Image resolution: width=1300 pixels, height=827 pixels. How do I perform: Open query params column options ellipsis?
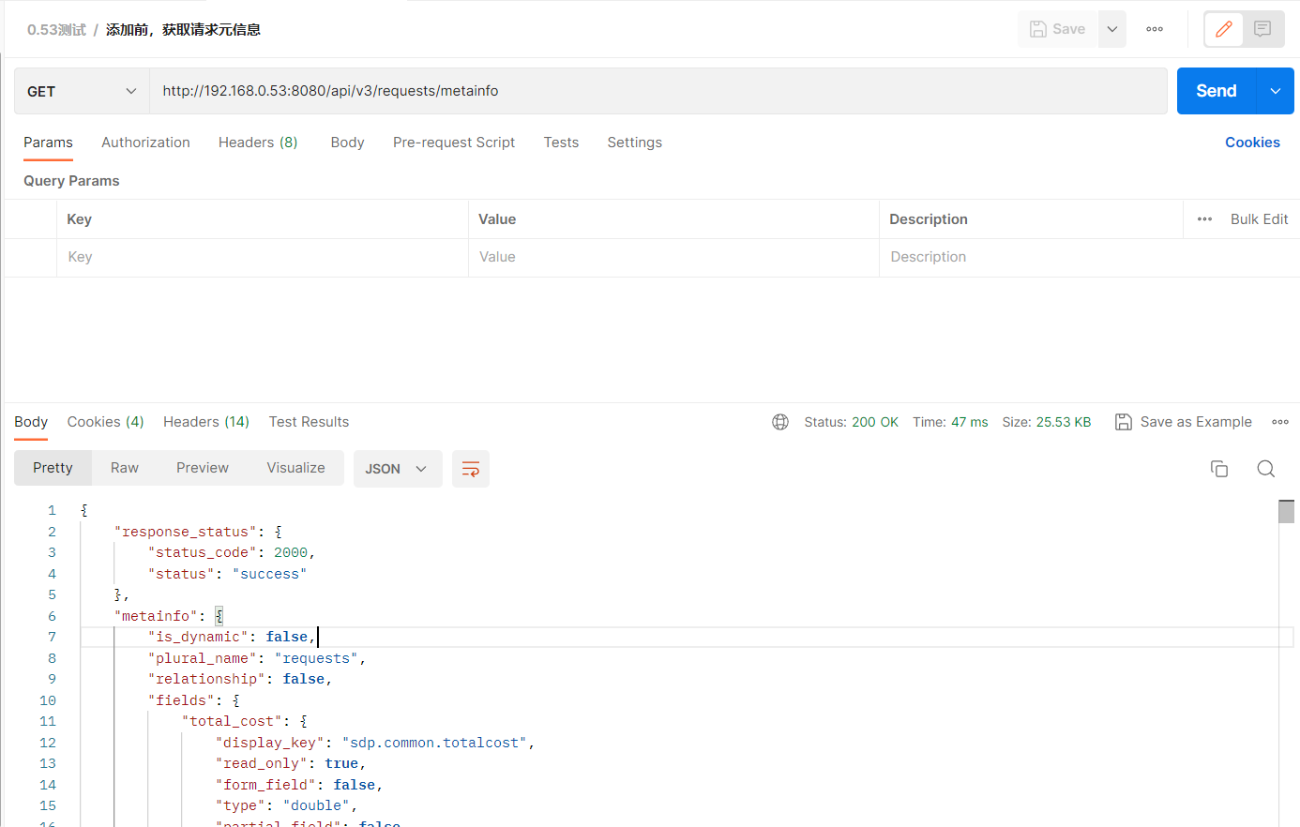1205,219
